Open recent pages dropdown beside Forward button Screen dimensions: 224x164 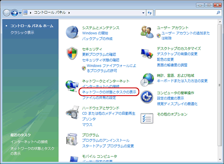(x=20, y=13)
